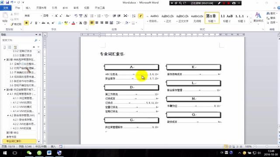The image size is (280, 157).
Task: Click the camera icon on the recording toolbar
Action: point(234,3)
